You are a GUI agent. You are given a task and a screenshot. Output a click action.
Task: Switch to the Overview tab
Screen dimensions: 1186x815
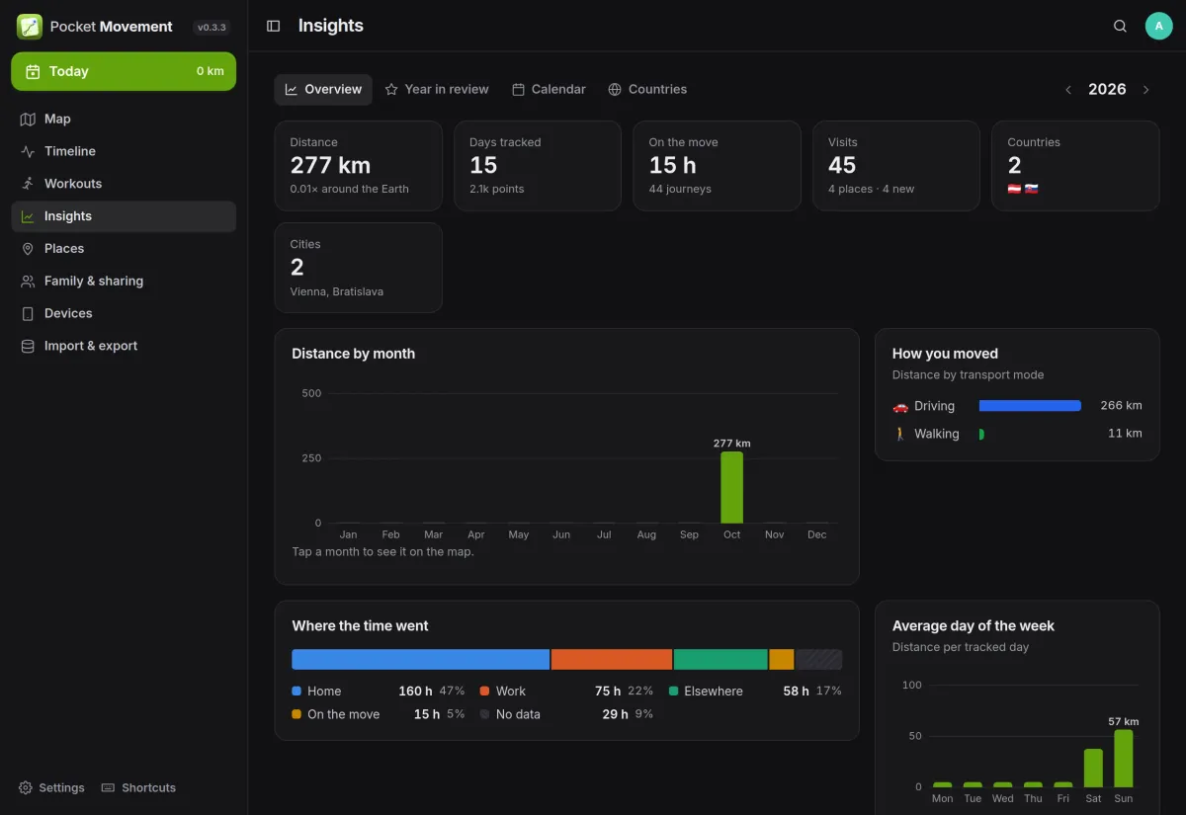pyautogui.click(x=323, y=89)
